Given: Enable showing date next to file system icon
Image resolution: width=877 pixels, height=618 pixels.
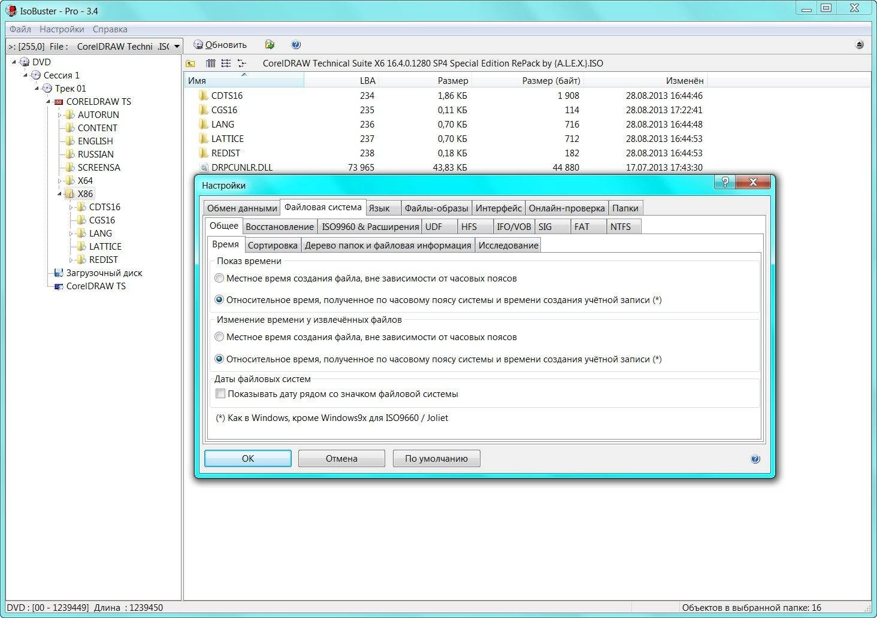Looking at the screenshot, I should (x=220, y=394).
